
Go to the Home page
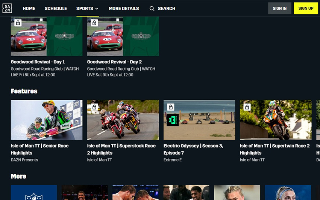pos(29,9)
